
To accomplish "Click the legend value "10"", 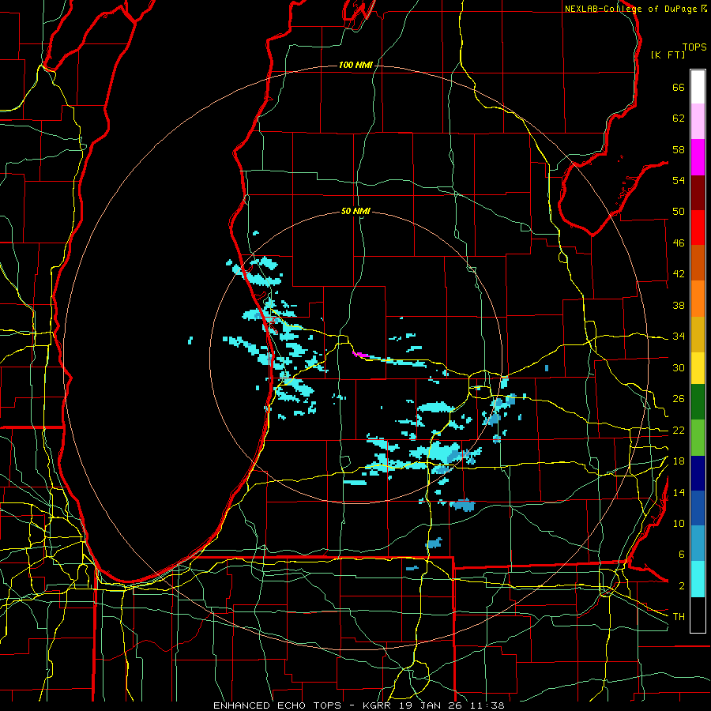I will coord(679,523).
